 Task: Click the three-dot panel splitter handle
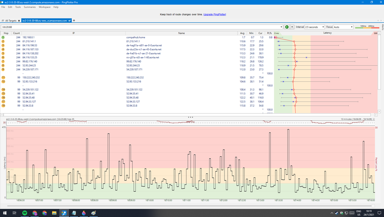[190, 117]
